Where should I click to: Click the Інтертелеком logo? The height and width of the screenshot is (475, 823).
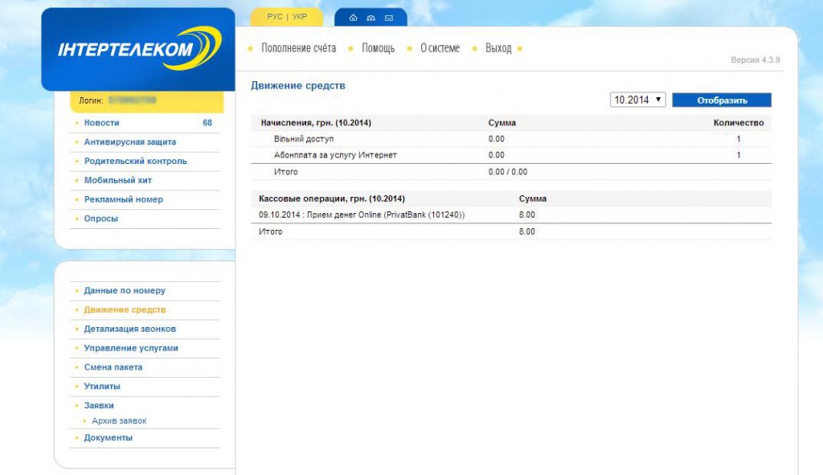tap(137, 50)
